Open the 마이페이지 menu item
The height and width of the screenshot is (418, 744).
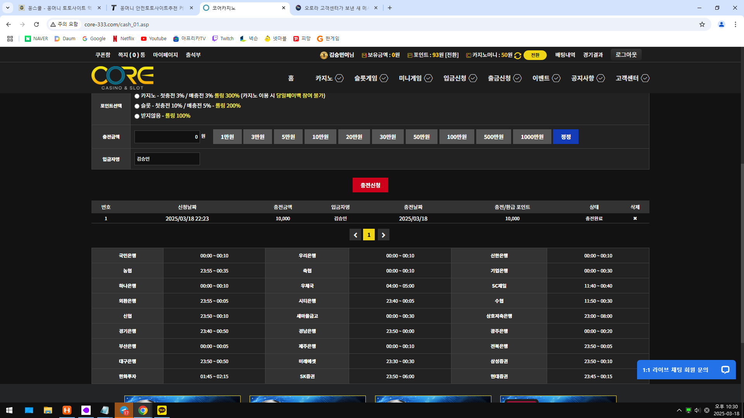click(x=165, y=55)
